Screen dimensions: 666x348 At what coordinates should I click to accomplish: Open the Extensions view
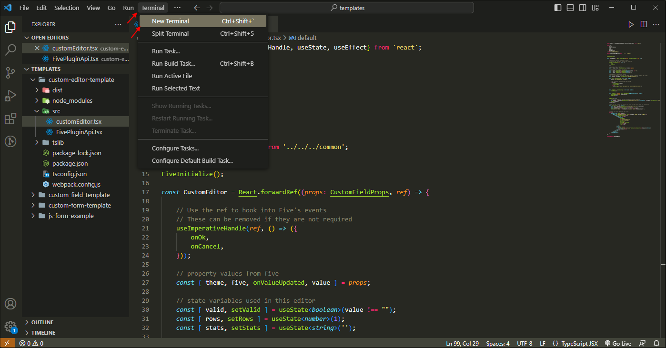10,119
